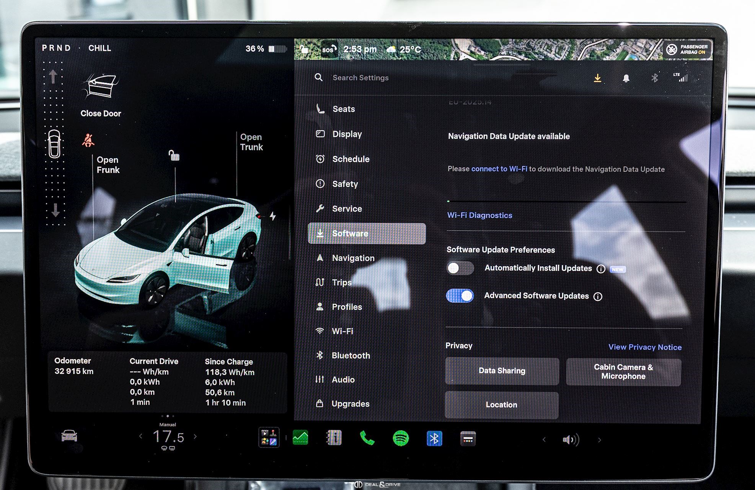Open the app launcher in the dock
The image size is (755, 490).
pyautogui.click(x=269, y=438)
